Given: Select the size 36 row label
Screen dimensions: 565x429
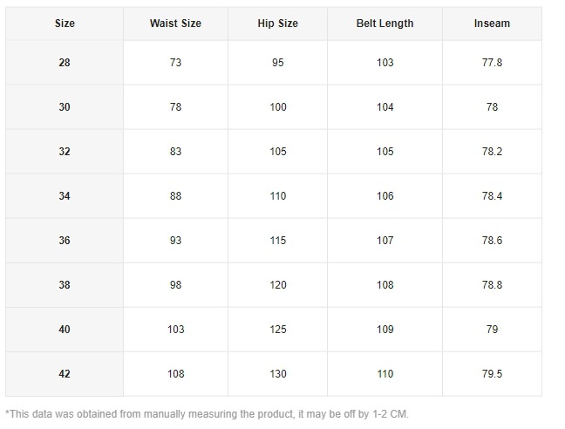Looking at the screenshot, I should click(x=65, y=241).
